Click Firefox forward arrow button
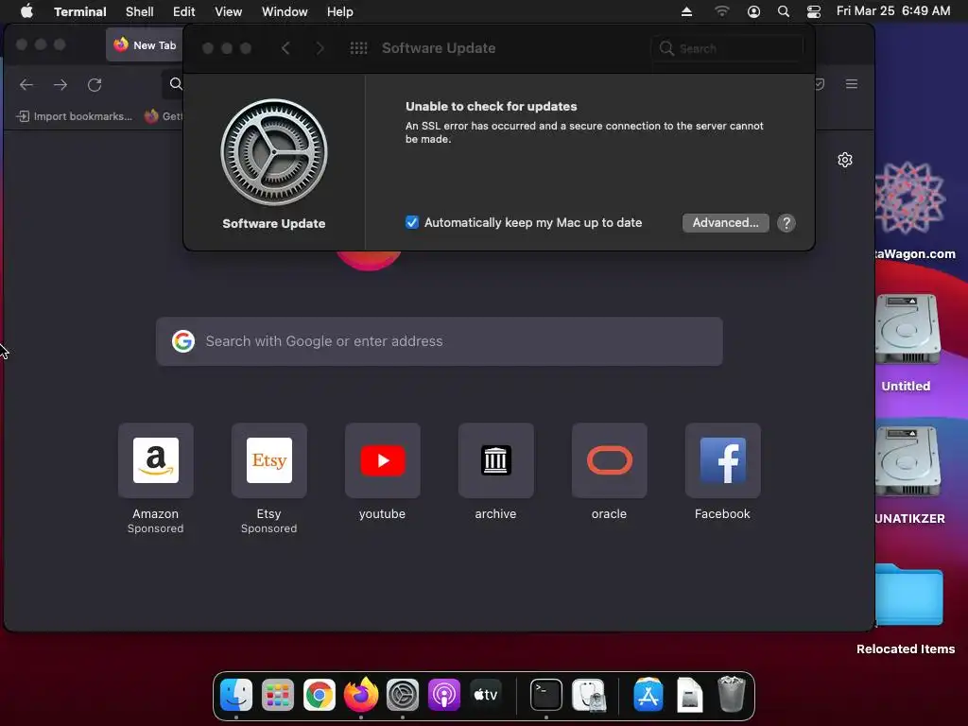This screenshot has width=968, height=726. (60, 84)
